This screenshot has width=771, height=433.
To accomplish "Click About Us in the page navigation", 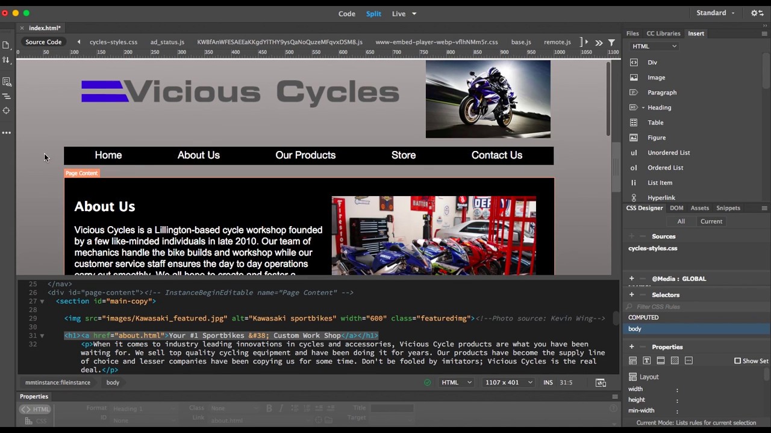I will pos(198,155).
